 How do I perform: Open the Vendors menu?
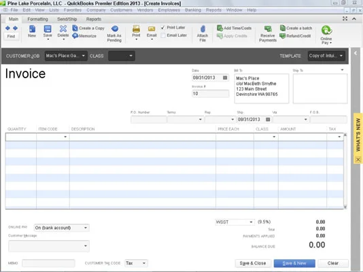click(145, 10)
